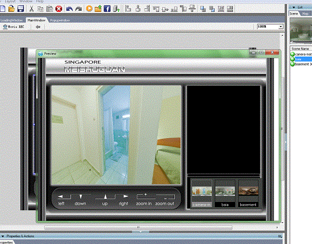Click the Send to back icon
The image size is (312, 244).
coord(212,9)
